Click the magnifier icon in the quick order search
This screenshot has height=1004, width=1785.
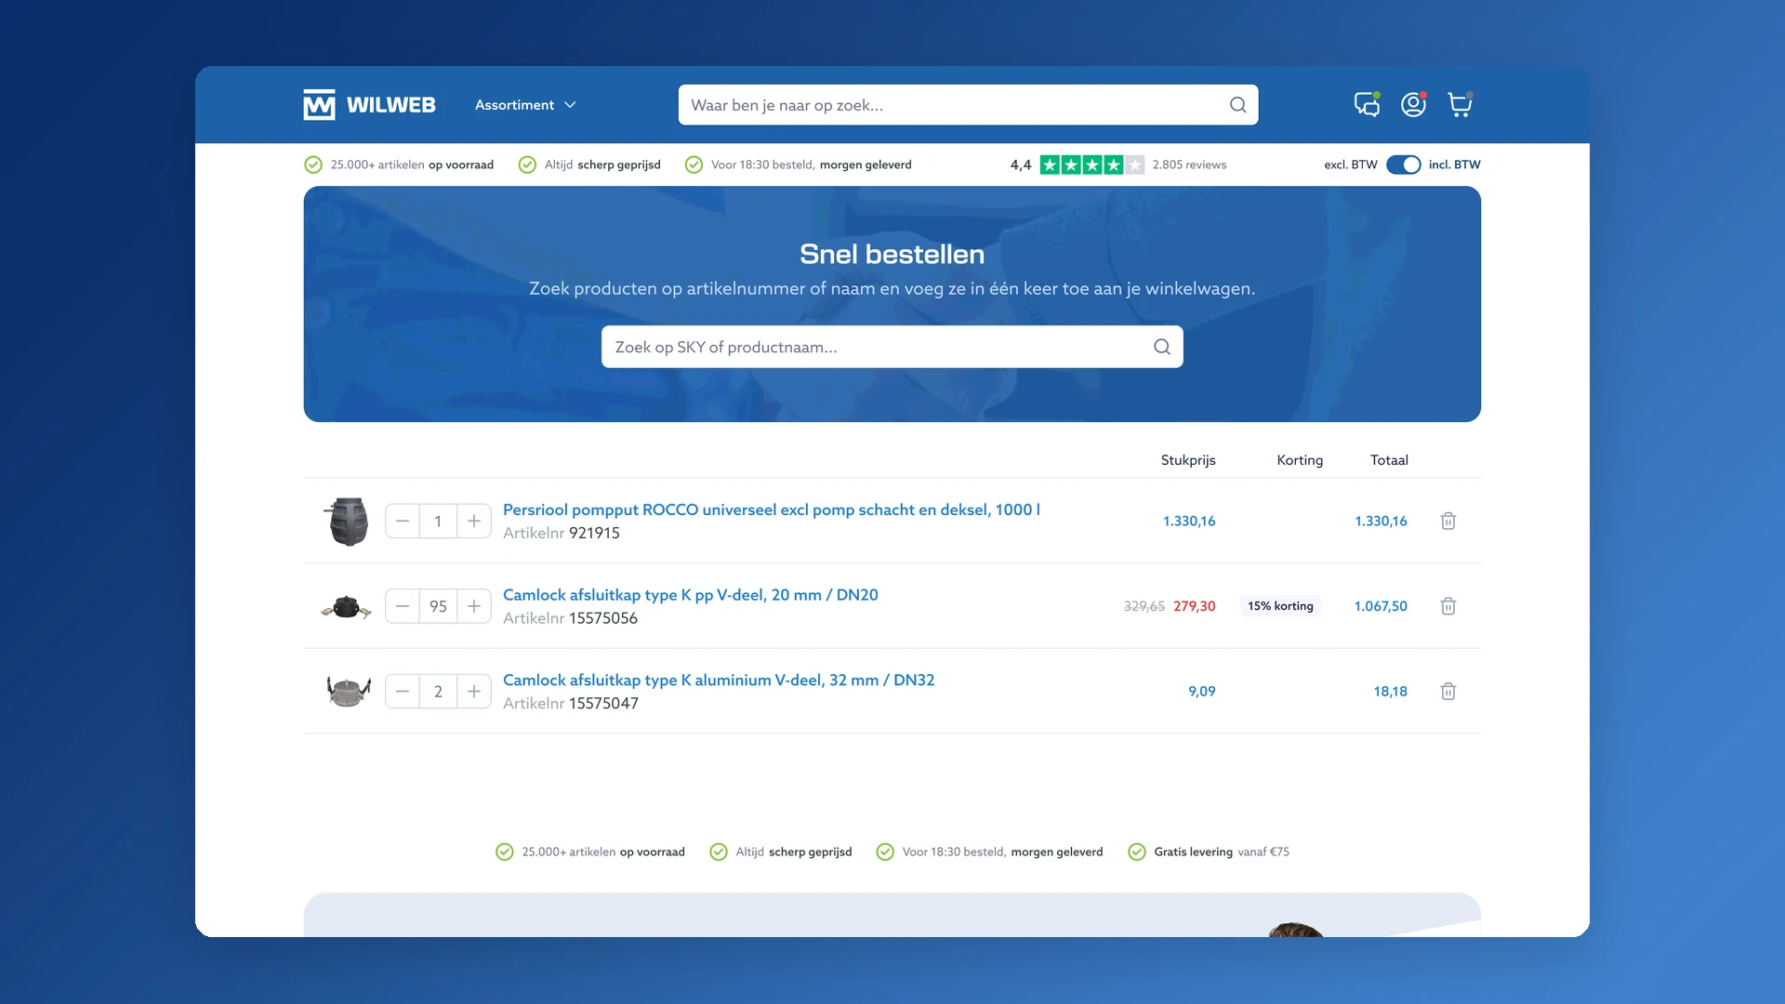pos(1162,347)
